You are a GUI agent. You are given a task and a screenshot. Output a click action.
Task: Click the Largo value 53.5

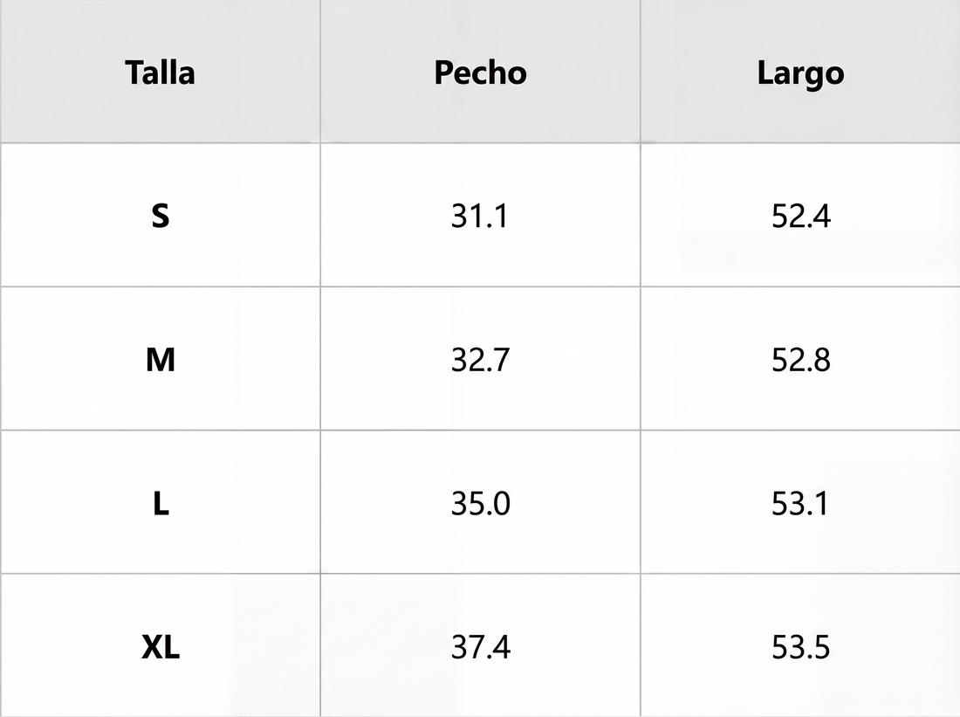pyautogui.click(x=800, y=647)
